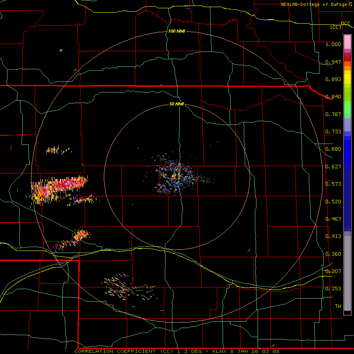Click the 0.253 scale value

click(x=333, y=289)
